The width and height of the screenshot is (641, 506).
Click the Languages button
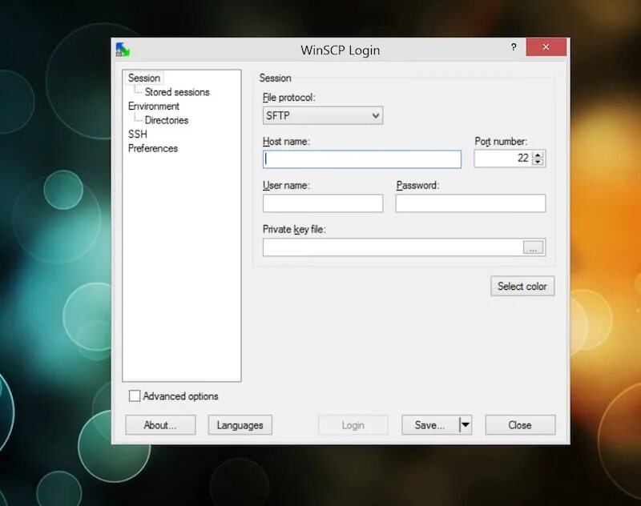(240, 425)
